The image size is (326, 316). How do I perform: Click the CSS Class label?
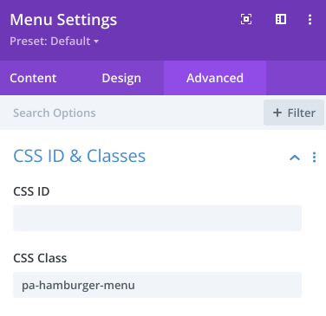pyautogui.click(x=40, y=258)
